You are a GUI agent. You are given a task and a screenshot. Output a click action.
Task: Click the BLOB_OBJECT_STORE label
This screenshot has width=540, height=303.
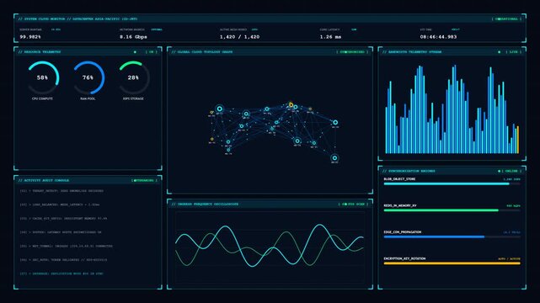tap(399, 179)
